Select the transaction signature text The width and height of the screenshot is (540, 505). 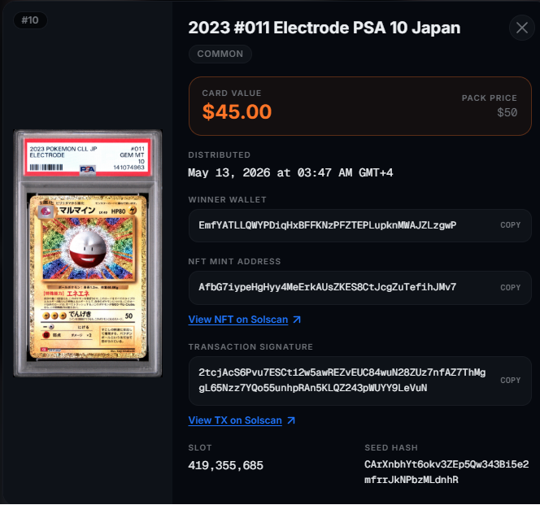tap(342, 381)
